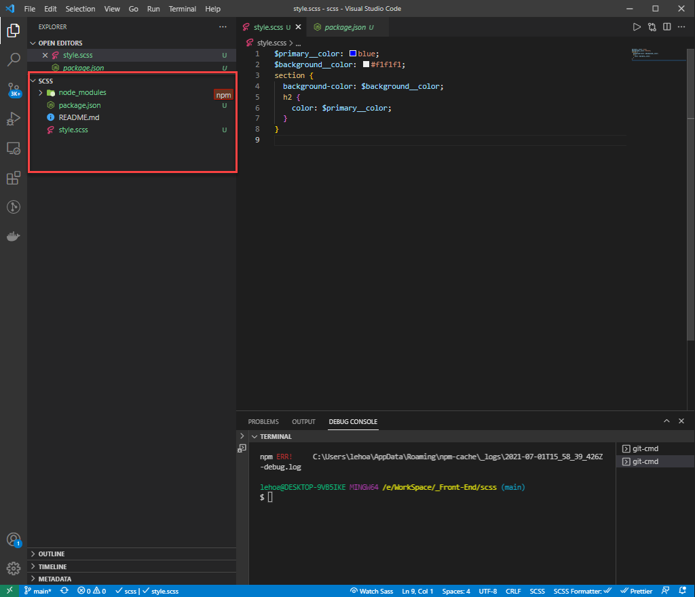Toggle SCSS Formatter in the status bar
Screen dimensions: 695x597
[578, 590]
